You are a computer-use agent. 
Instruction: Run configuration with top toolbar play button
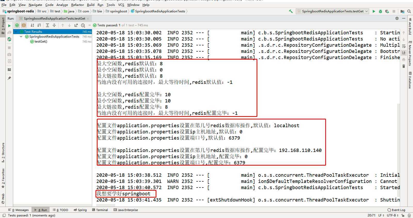[x=374, y=11]
